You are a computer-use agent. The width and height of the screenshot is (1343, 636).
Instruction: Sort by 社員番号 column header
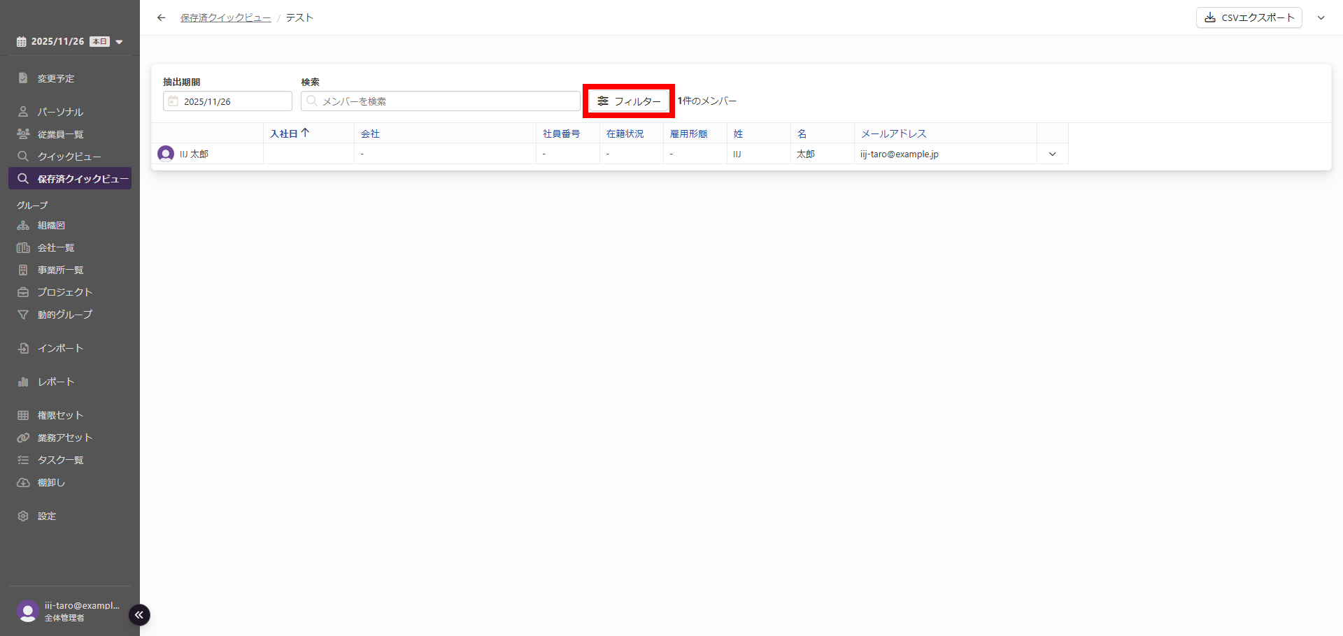[561, 133]
